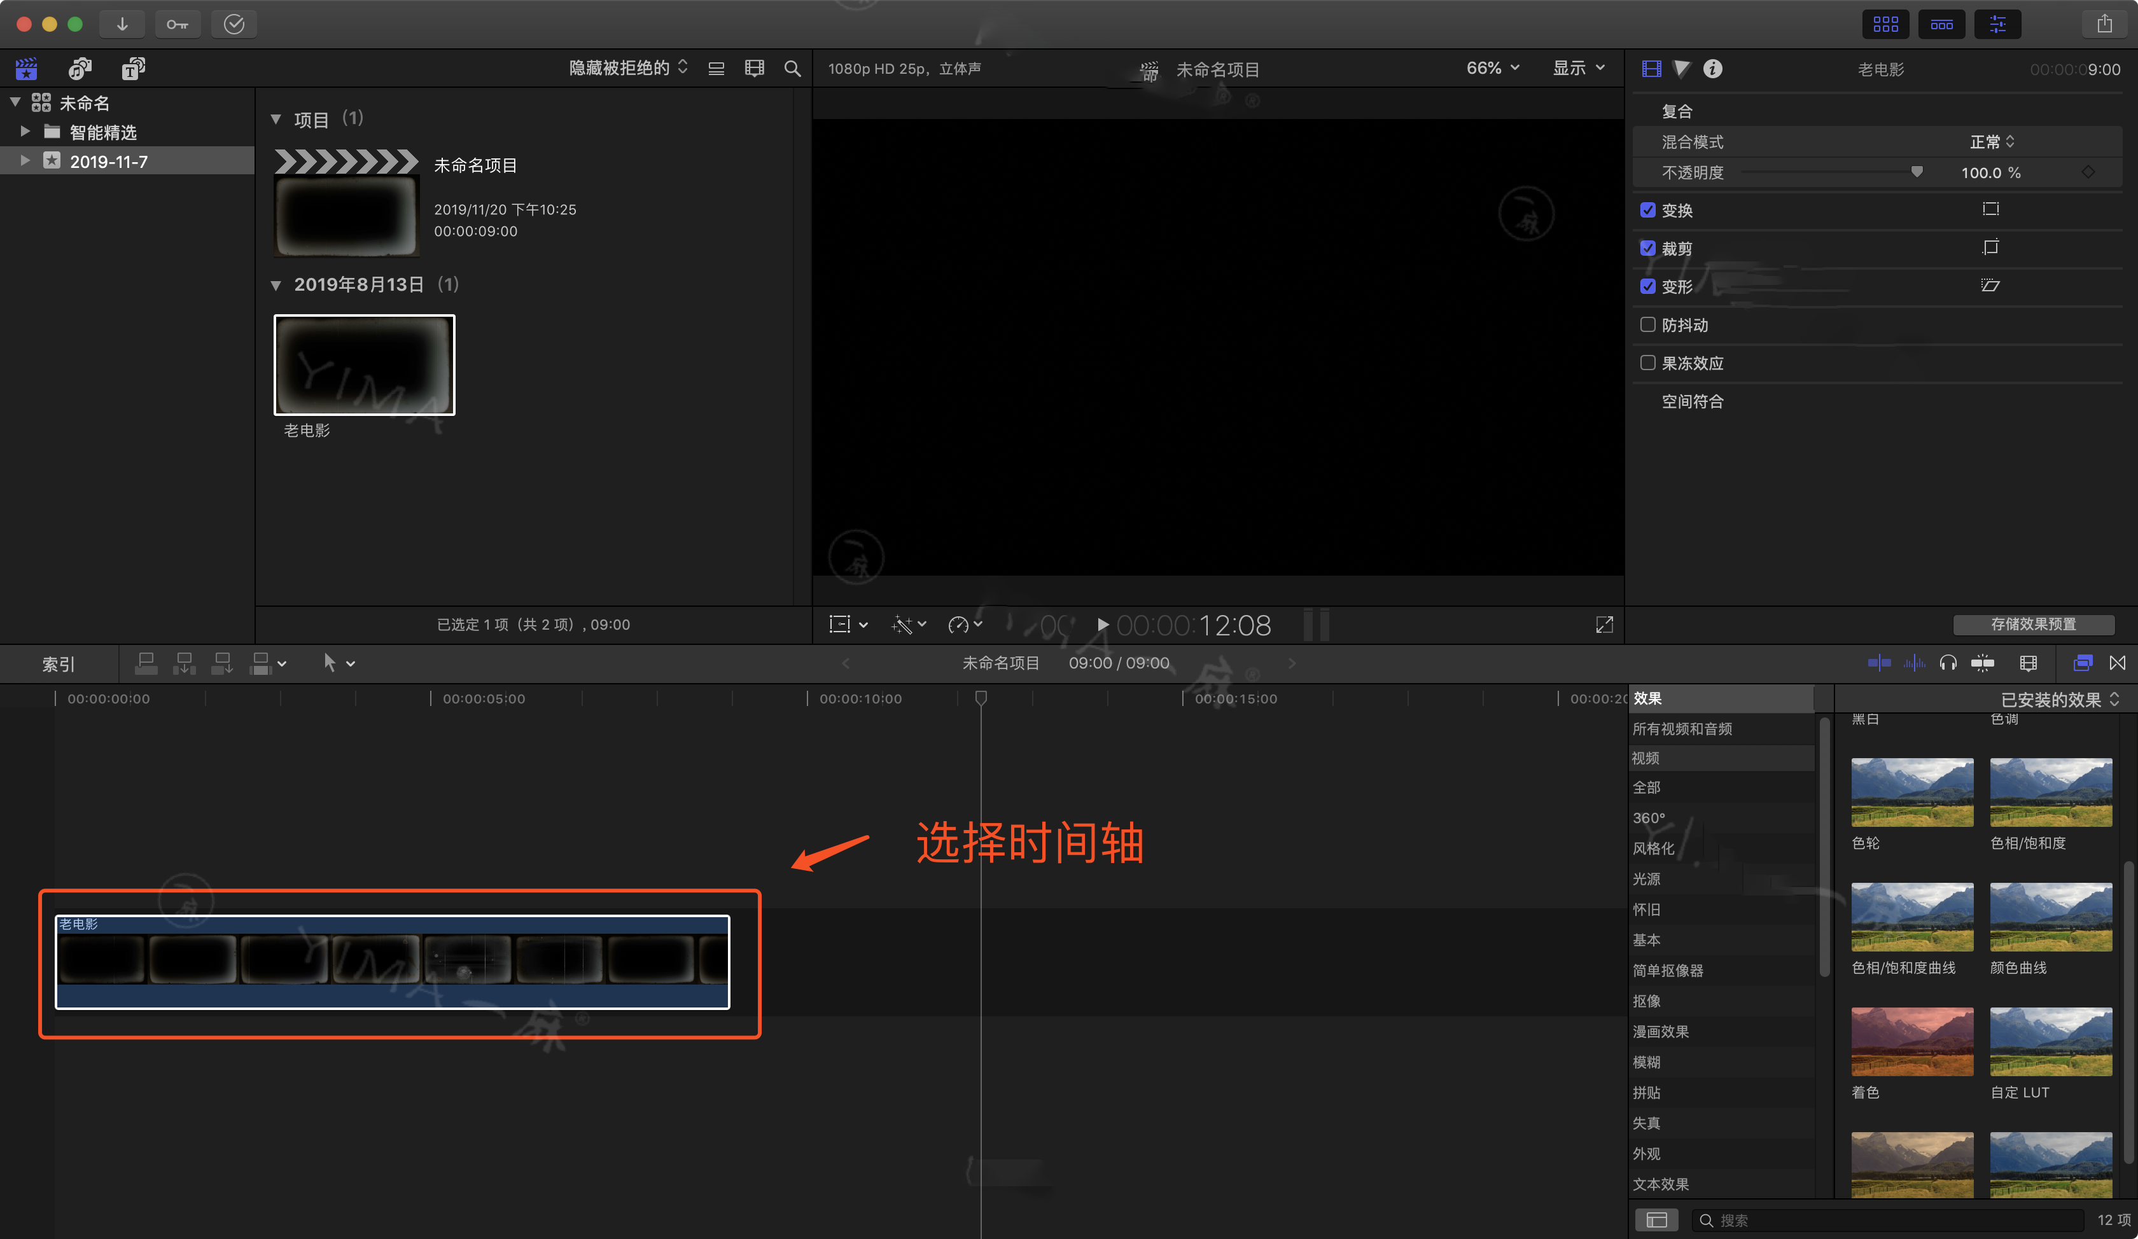Expand the 2019-11-7 event
Image resolution: width=2138 pixels, height=1239 pixels.
[25, 160]
